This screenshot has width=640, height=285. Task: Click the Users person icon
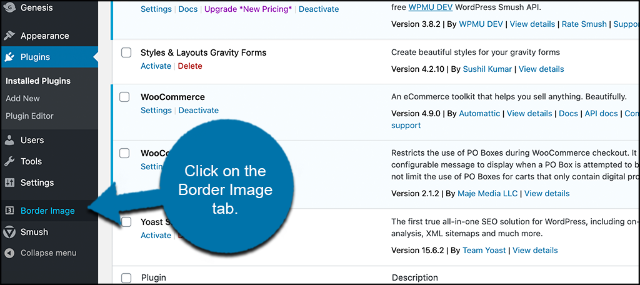point(9,140)
